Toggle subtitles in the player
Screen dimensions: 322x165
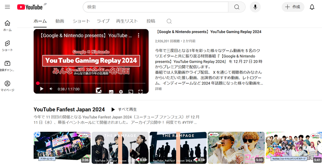click(111, 92)
